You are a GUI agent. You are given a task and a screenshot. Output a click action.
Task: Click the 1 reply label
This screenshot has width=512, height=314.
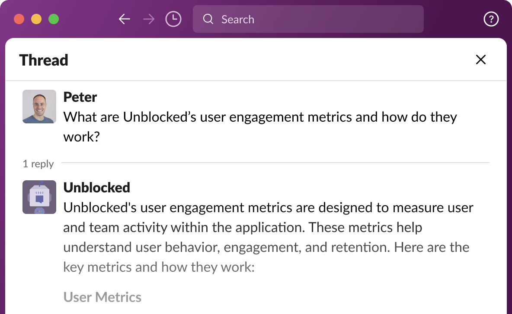coord(38,164)
